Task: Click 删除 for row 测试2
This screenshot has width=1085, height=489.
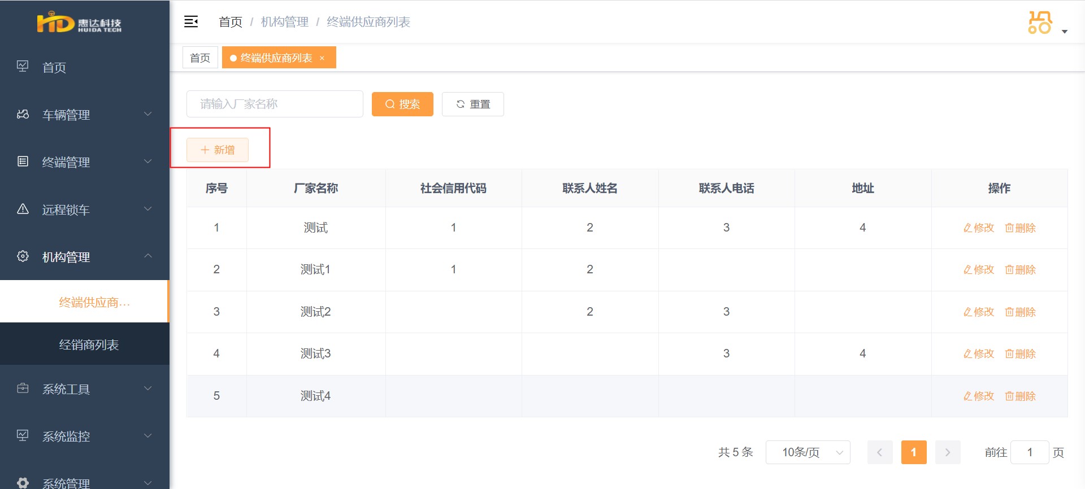Action: 1020,312
